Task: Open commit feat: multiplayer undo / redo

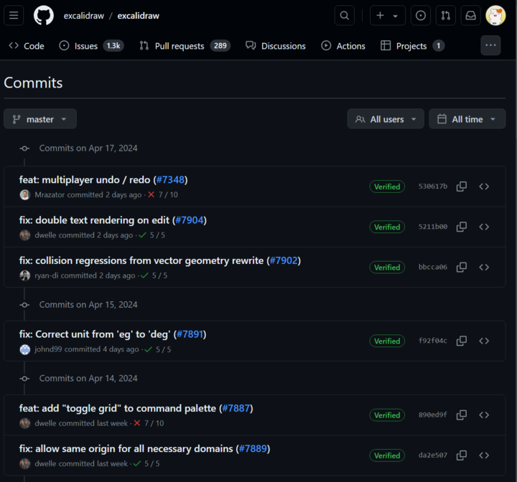Action: click(85, 179)
